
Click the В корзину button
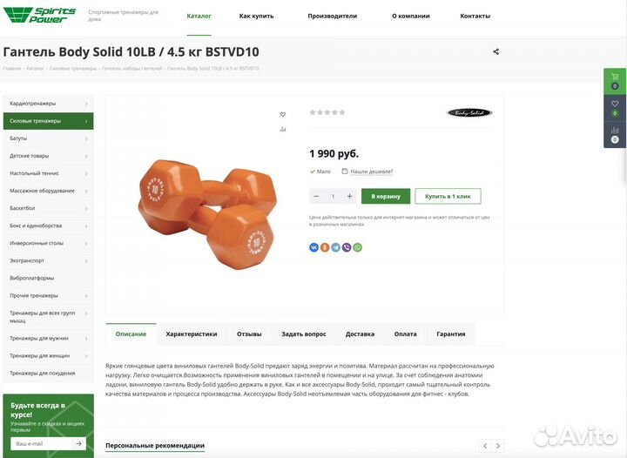pos(386,196)
